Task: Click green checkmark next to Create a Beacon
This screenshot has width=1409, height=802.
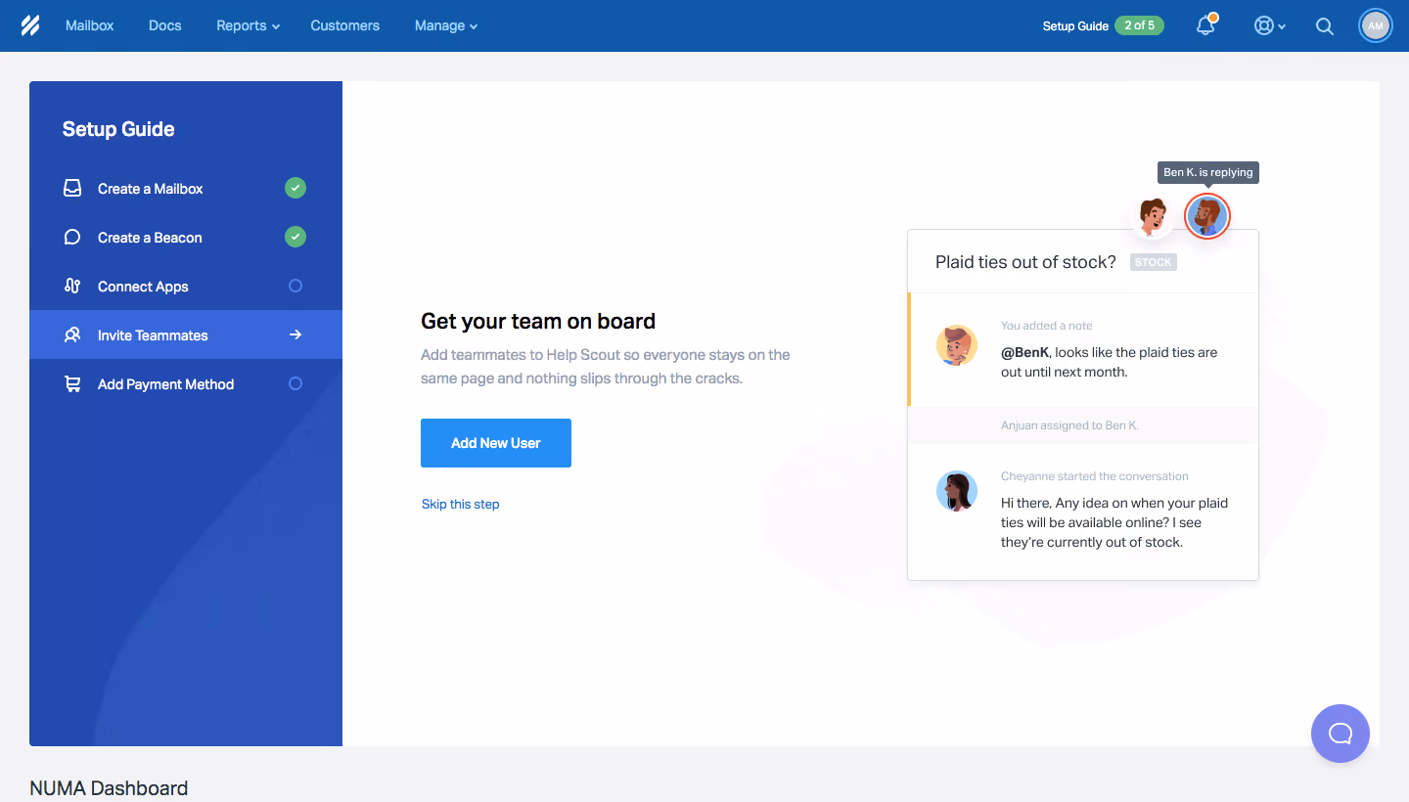Action: [295, 237]
